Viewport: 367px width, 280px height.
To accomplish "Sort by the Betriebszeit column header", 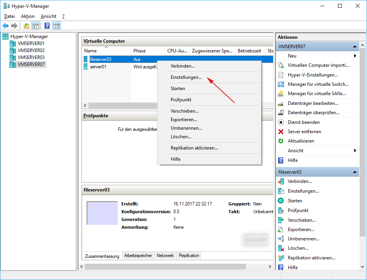I will click(250, 51).
